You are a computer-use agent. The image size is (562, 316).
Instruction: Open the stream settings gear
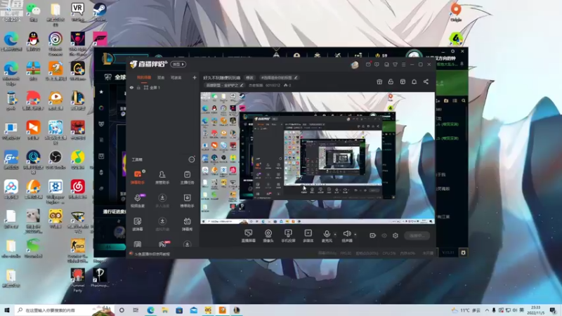click(x=396, y=235)
